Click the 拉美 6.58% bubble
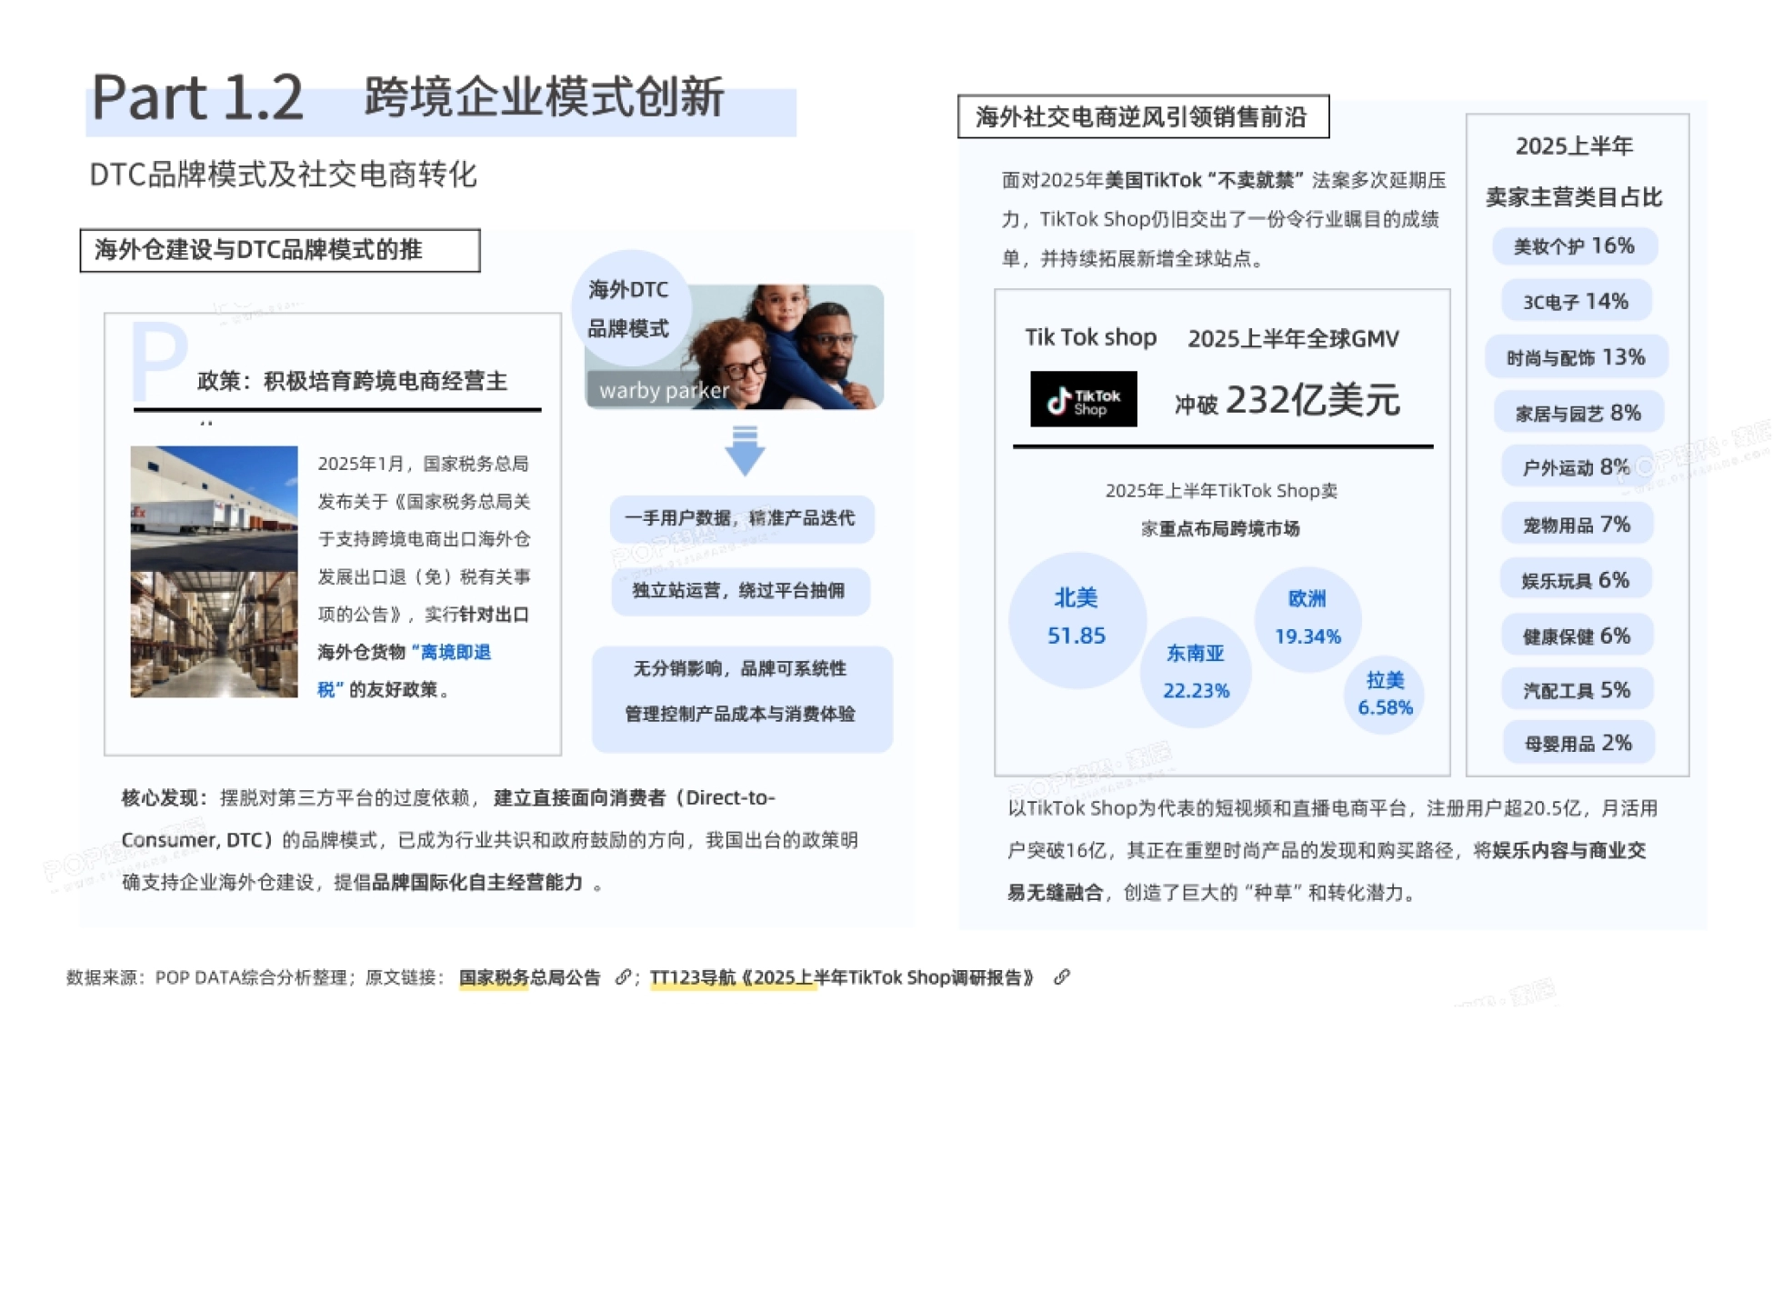The height and width of the screenshot is (1311, 1773). point(1385,695)
